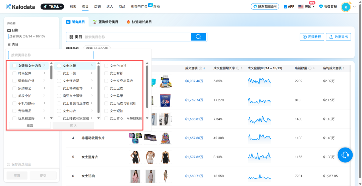
Task: Open the TikTok platform dropdown
Action: 52,6
